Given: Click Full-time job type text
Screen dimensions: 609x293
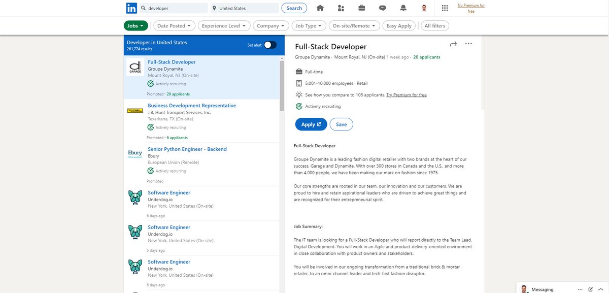Looking at the screenshot, I should 314,72.
